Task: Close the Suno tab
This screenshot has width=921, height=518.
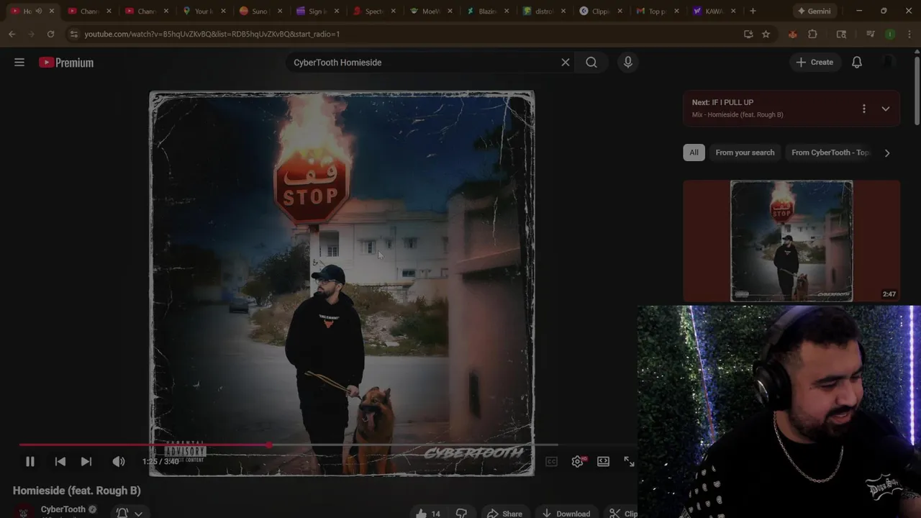Action: coord(279,11)
